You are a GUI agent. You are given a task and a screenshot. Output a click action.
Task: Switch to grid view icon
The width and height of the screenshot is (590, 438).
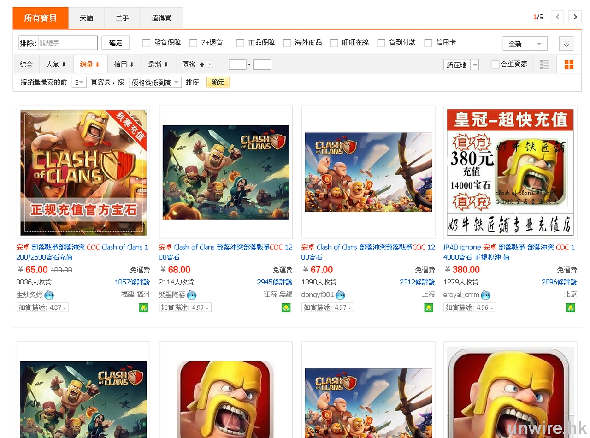(x=569, y=65)
